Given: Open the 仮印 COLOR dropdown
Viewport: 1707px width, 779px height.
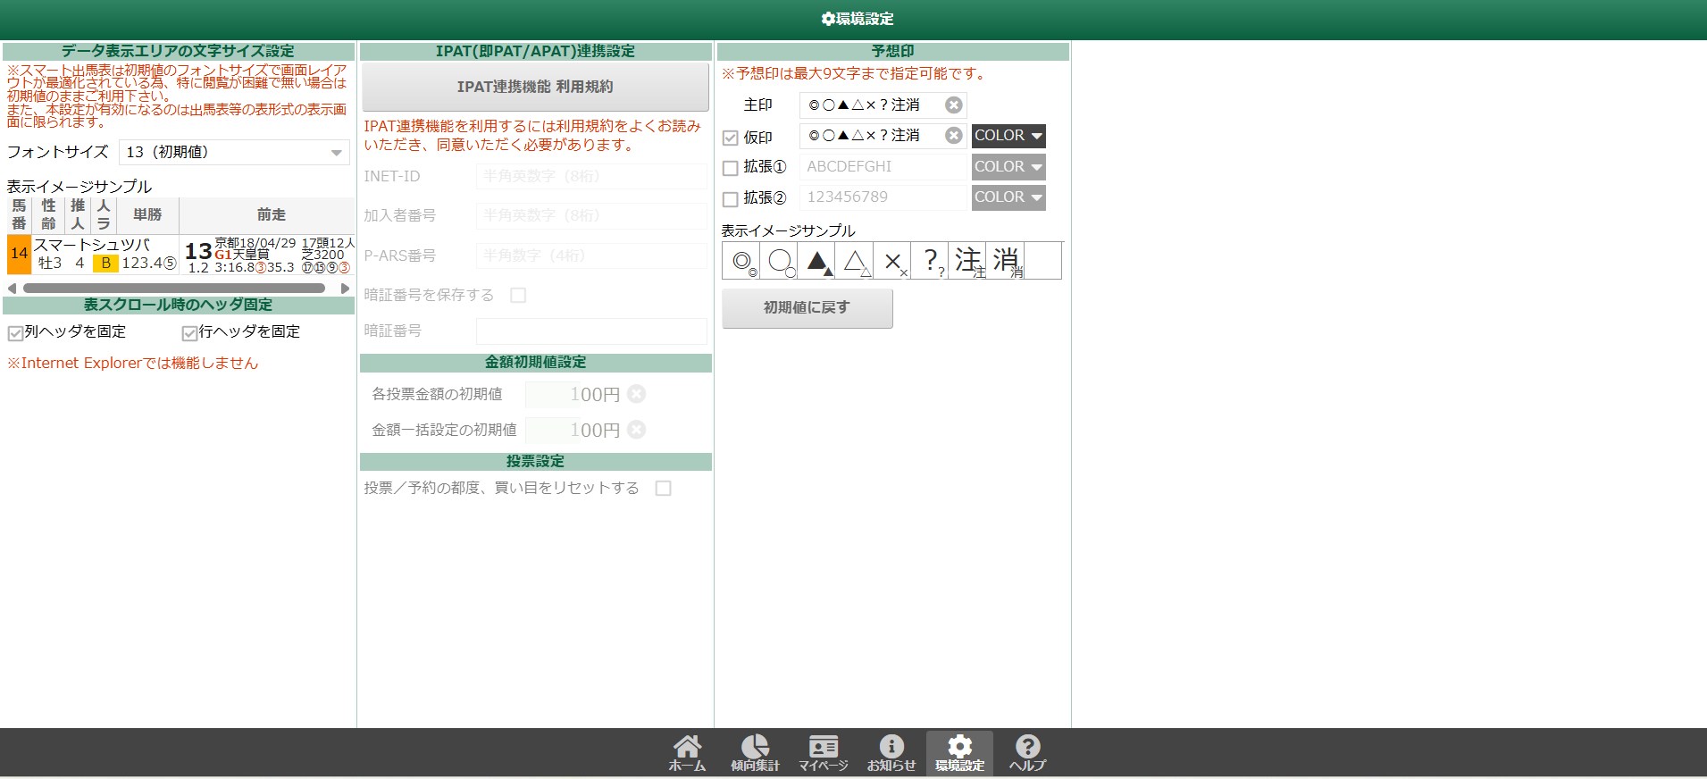Looking at the screenshot, I should click(x=1008, y=136).
